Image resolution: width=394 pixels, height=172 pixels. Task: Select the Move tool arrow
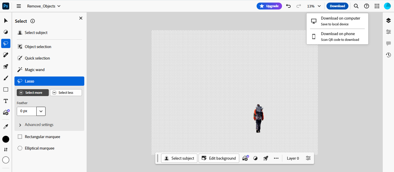click(x=6, y=21)
